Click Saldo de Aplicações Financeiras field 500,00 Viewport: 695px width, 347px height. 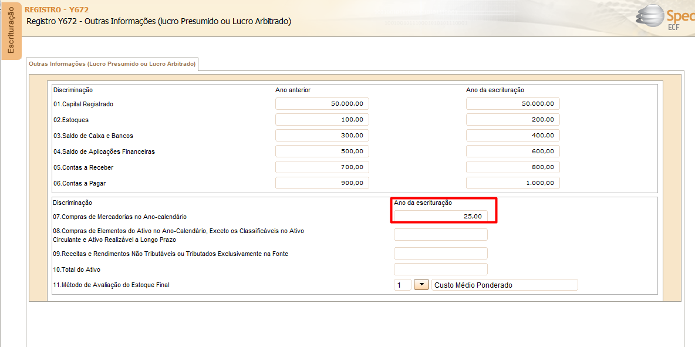click(322, 151)
